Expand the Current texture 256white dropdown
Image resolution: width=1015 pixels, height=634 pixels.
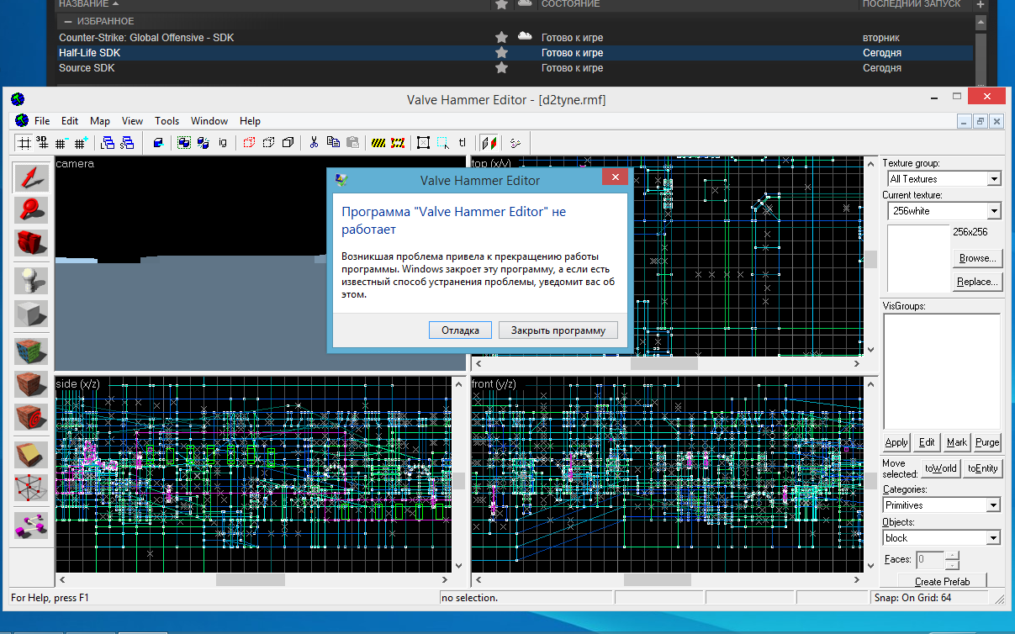pos(994,211)
